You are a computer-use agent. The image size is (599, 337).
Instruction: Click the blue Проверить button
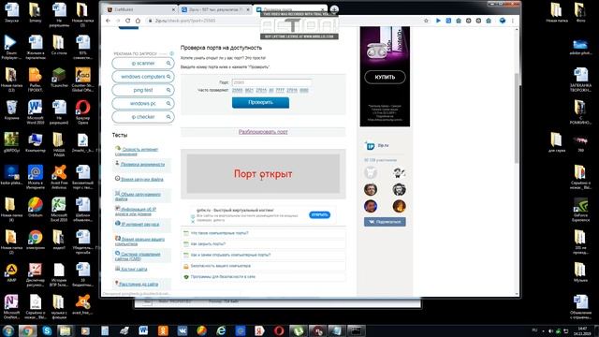(x=260, y=102)
